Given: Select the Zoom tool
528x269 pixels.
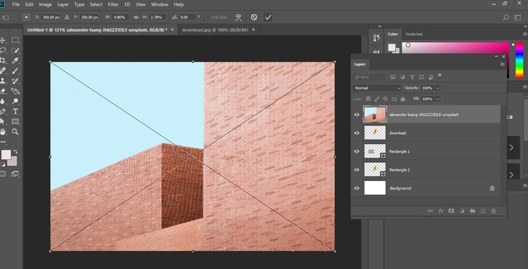Looking at the screenshot, I should (x=15, y=131).
